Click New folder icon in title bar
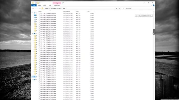Viewport: 179px width, 100px height. click(x=38, y=3)
